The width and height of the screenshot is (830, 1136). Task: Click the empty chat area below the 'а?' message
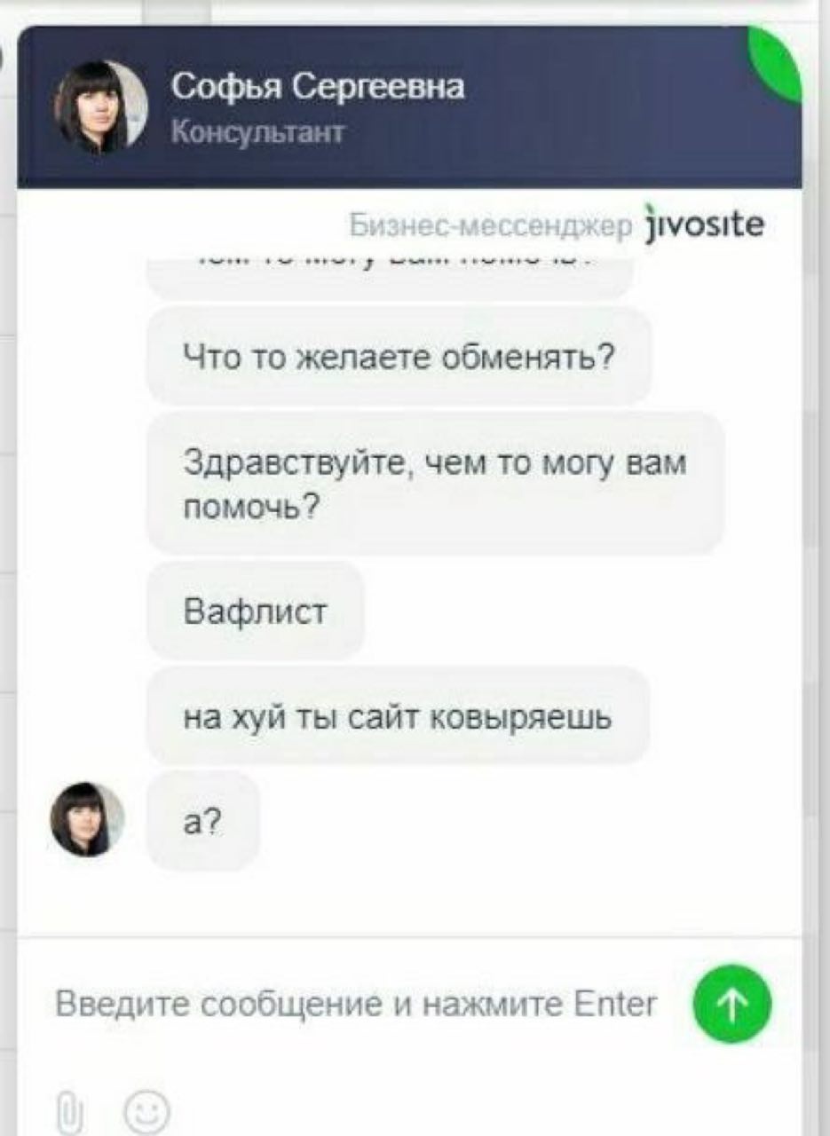(x=409, y=901)
